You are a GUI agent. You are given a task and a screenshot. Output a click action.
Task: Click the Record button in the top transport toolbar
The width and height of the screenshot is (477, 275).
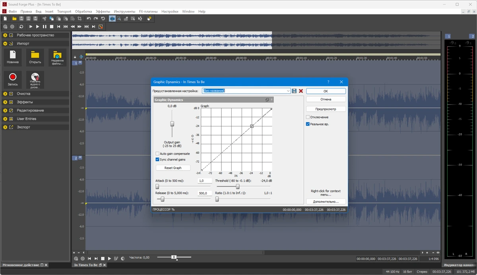click(12, 27)
